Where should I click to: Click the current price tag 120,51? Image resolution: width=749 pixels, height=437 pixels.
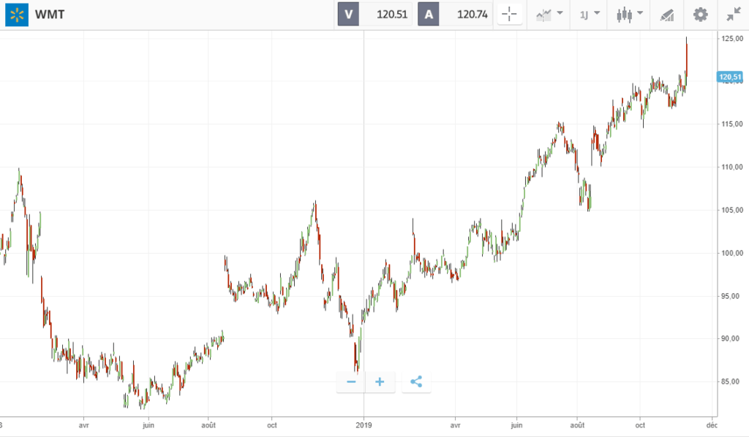730,77
